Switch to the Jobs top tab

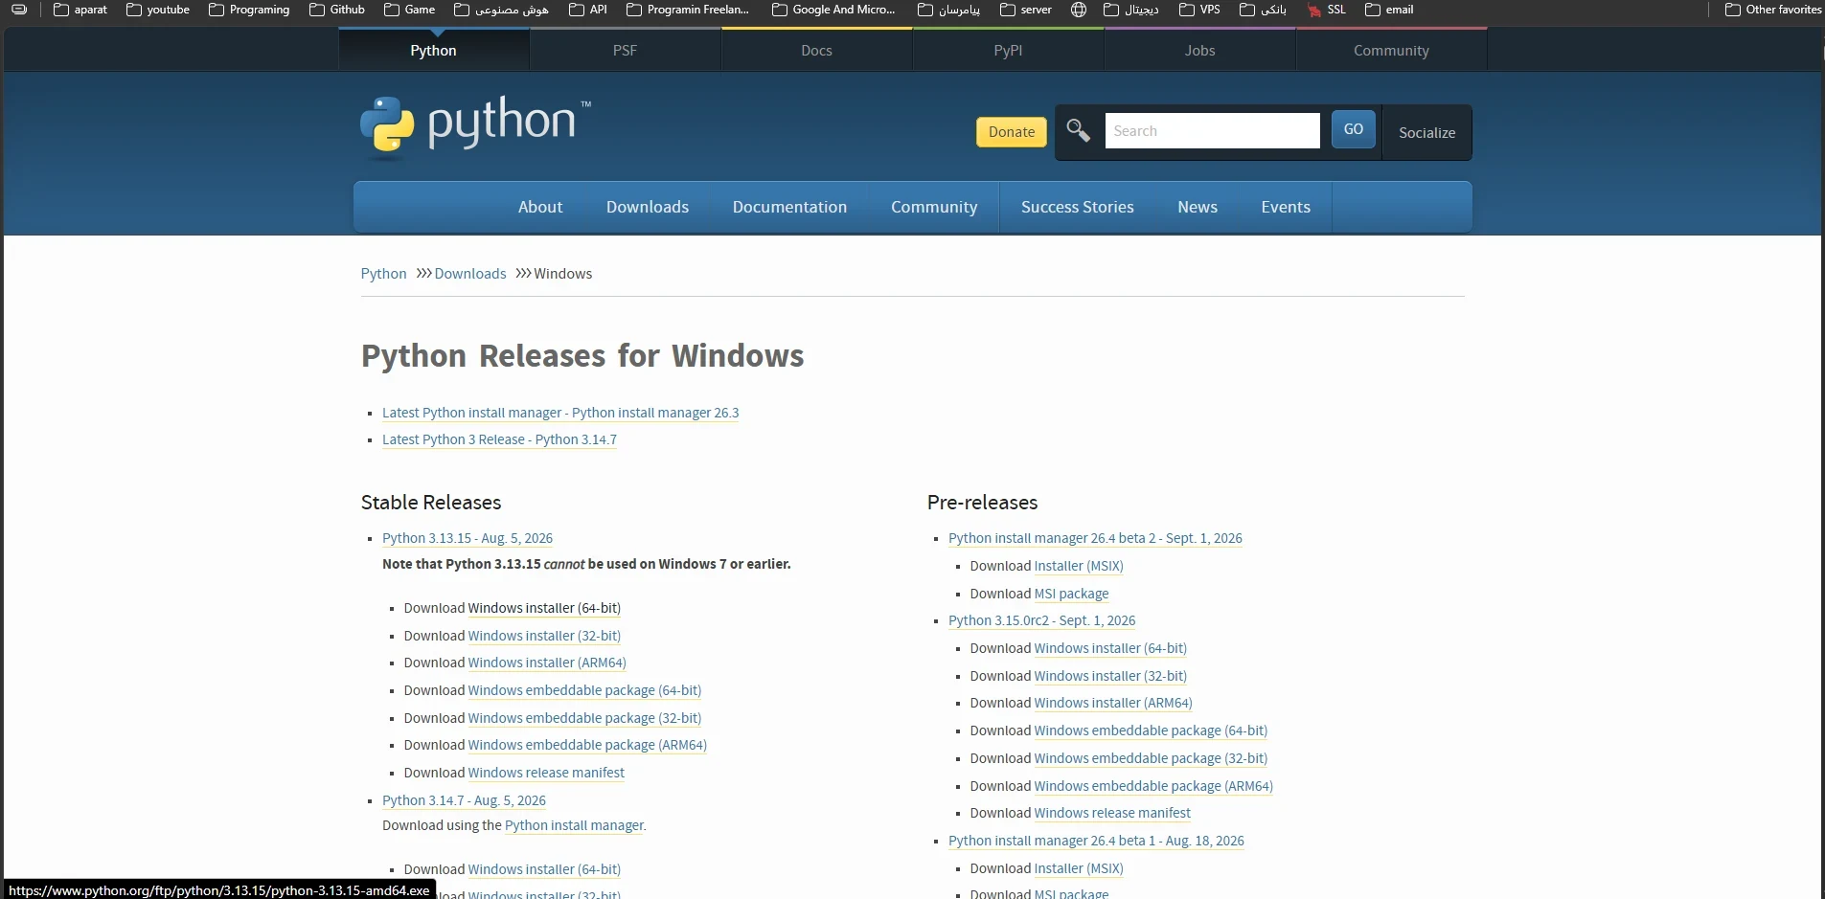click(x=1199, y=50)
